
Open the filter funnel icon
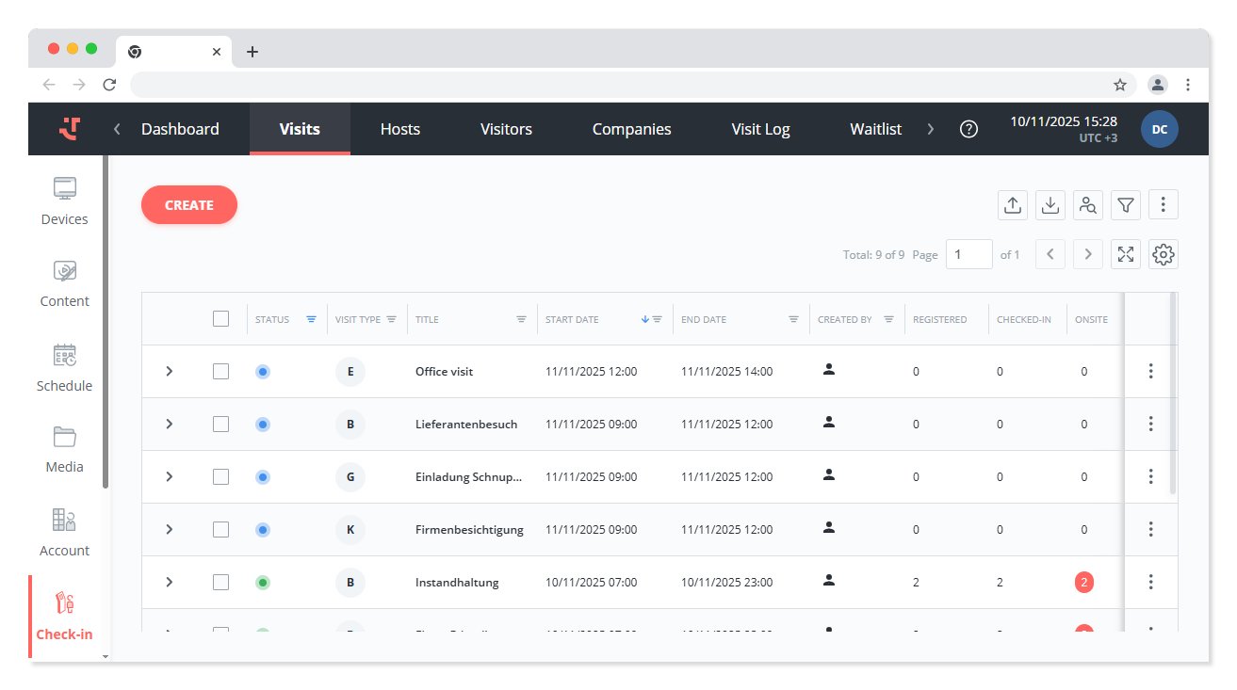pos(1126,205)
